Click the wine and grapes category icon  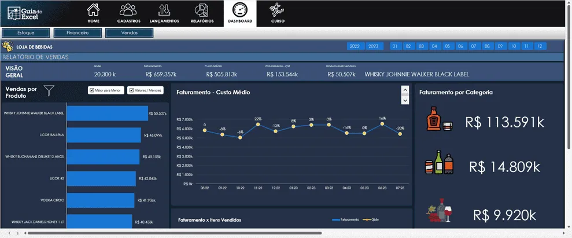[x=440, y=211]
